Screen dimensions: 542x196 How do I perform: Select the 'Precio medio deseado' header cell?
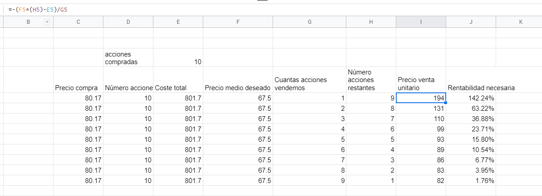237,88
